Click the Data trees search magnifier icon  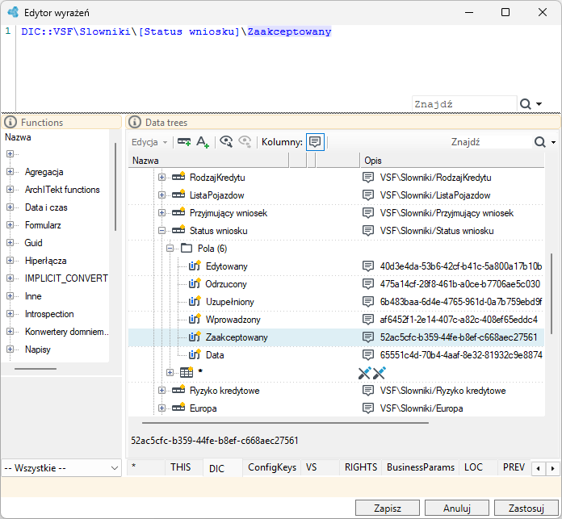[x=539, y=142]
